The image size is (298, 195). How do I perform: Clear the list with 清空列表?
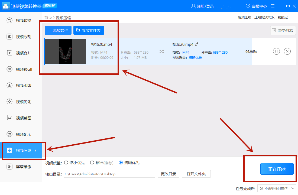click(x=283, y=30)
